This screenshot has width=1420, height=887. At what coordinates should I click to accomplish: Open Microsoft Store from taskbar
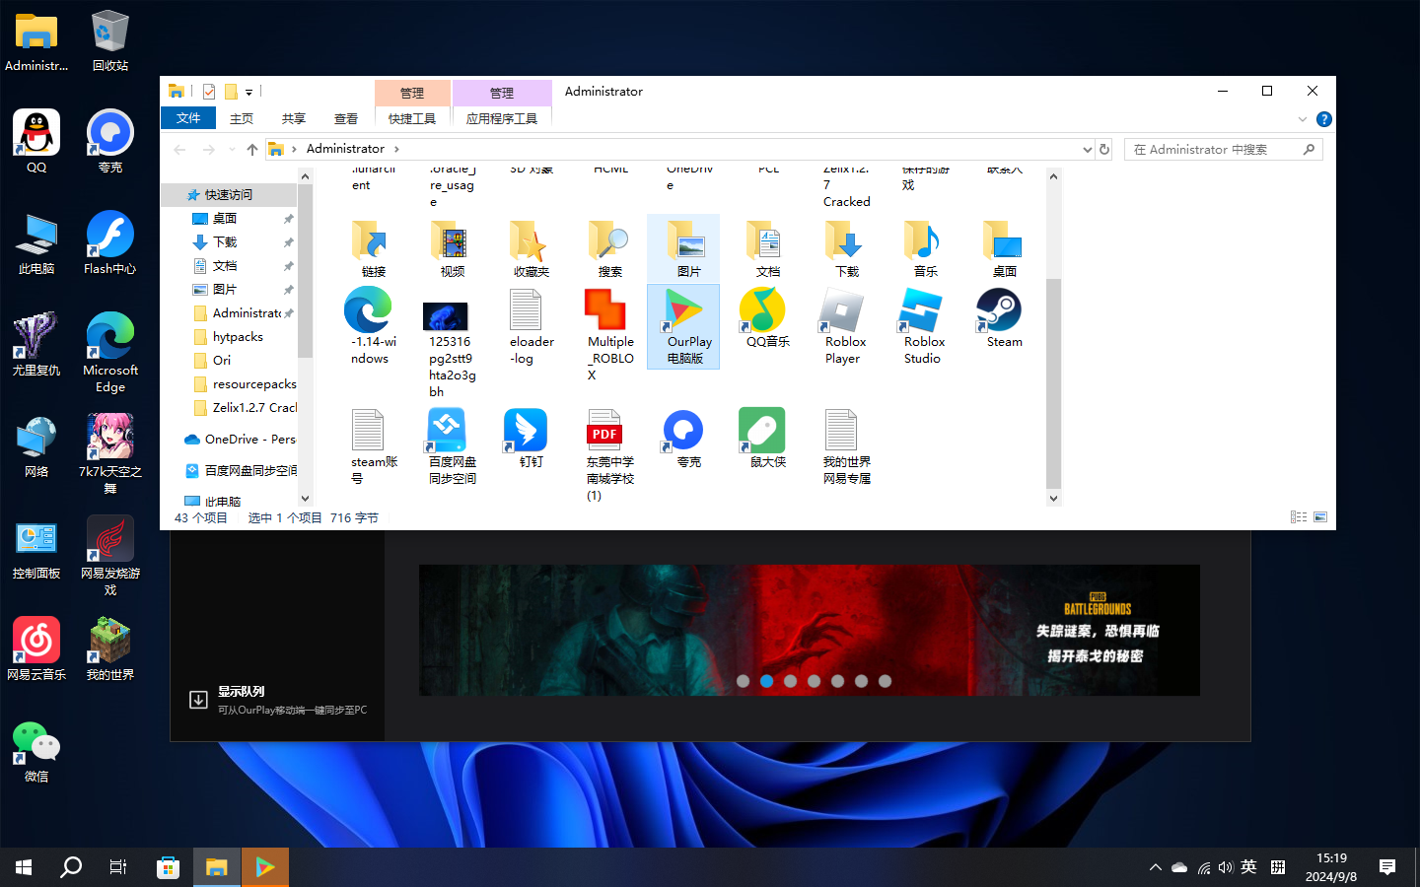tap(169, 867)
